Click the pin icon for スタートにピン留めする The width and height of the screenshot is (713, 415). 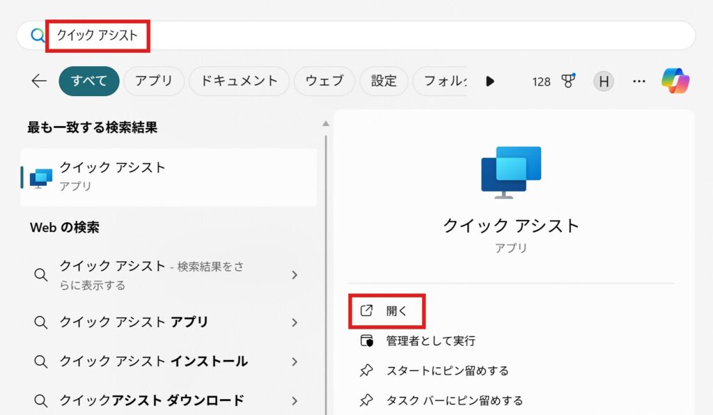[x=366, y=371]
